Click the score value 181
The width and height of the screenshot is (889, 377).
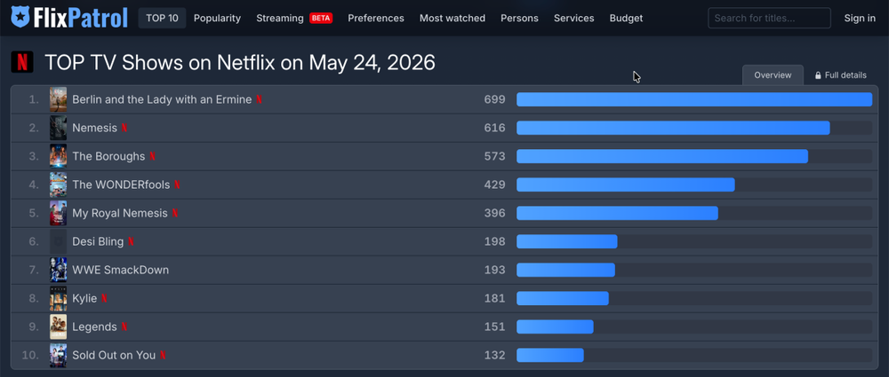point(494,298)
